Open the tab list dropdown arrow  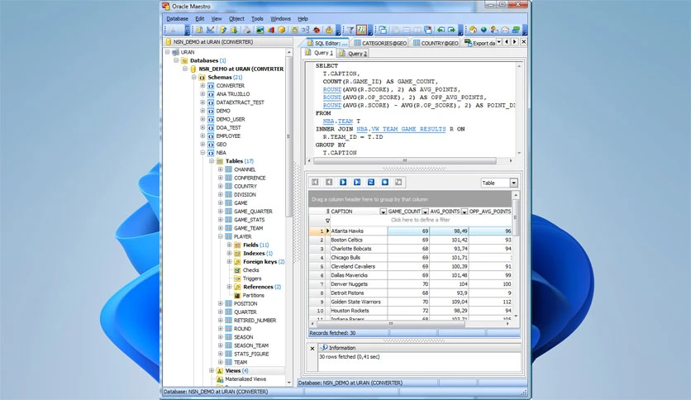[x=499, y=42]
